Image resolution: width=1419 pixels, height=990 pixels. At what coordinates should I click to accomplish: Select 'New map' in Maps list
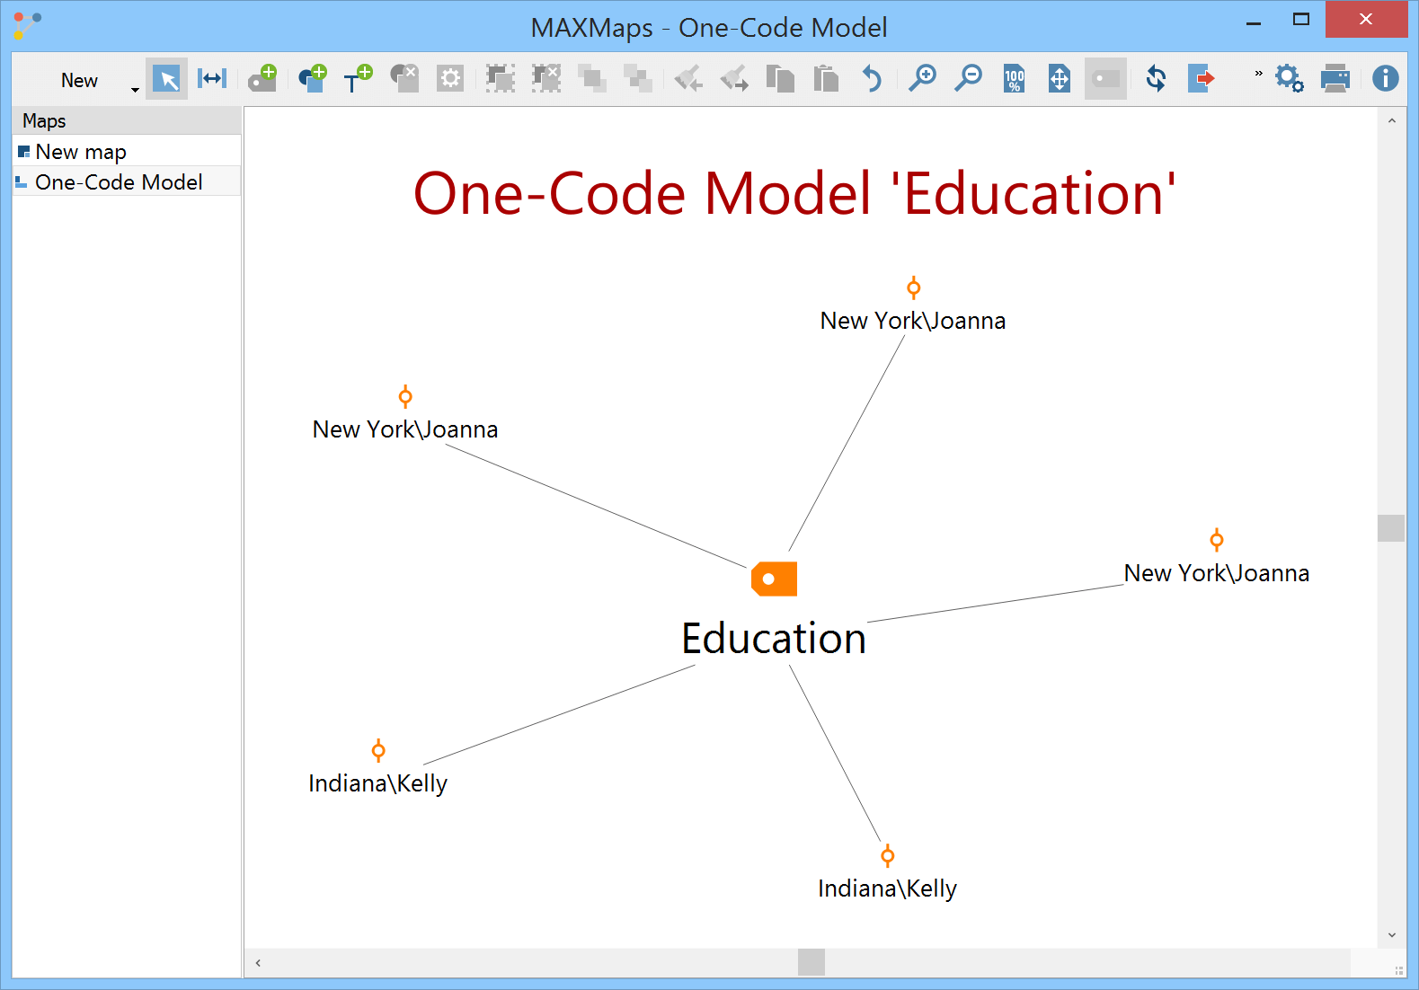(127, 152)
